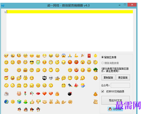146x114 pixels.
Task: Insert the thumbs up emoji
Action: coord(32,102)
